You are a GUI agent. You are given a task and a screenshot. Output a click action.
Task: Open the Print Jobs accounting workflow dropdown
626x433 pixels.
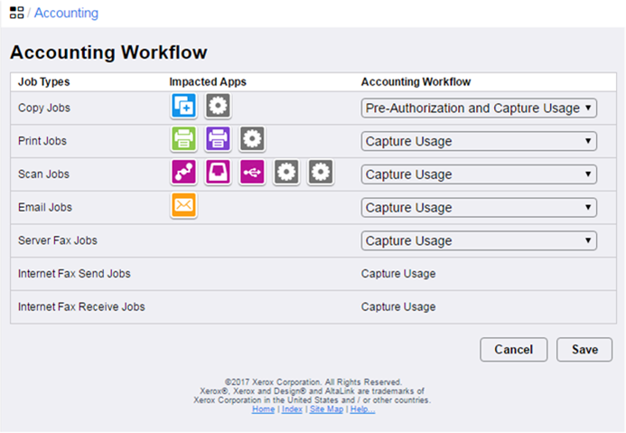[x=479, y=141]
